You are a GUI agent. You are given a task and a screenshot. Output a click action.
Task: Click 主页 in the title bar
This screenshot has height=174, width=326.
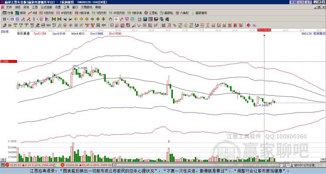point(309,2)
